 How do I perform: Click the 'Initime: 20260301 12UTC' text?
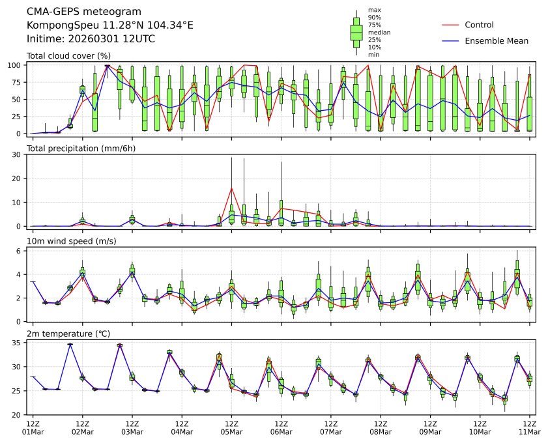click(91, 38)
